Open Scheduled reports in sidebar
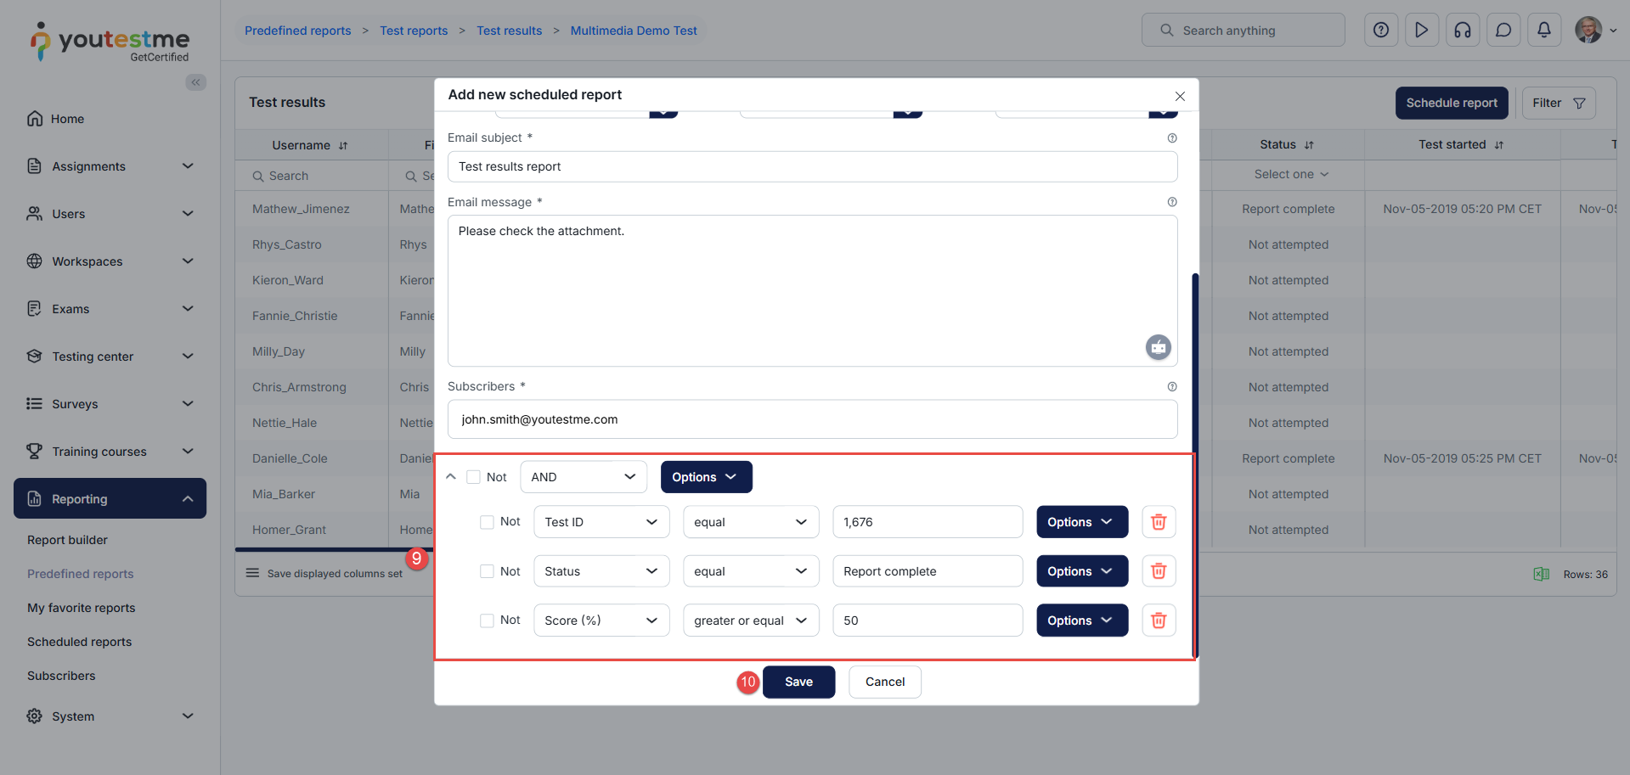The width and height of the screenshot is (1630, 775). (79, 642)
